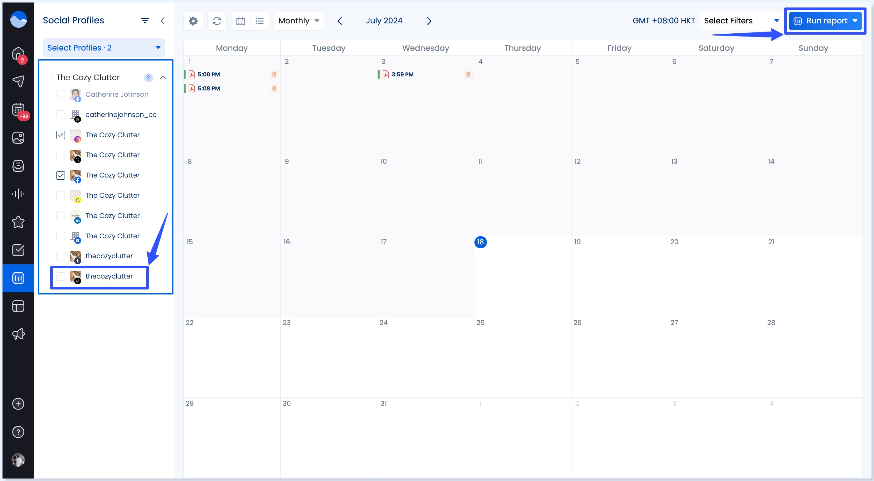Switch to calendar view in the toolbar
Image resolution: width=874 pixels, height=481 pixels.
point(241,21)
